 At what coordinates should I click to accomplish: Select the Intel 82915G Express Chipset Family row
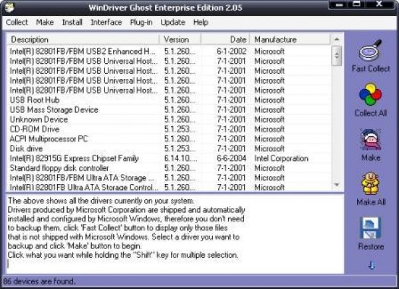coord(169,158)
